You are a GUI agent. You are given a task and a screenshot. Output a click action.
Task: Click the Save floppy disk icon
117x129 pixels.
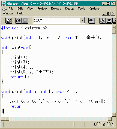[x=25, y=21]
